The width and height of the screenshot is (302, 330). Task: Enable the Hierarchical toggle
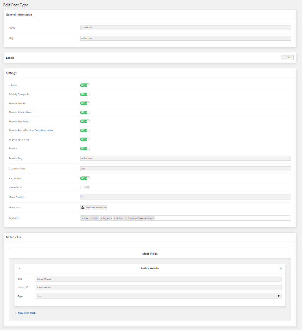click(85, 187)
